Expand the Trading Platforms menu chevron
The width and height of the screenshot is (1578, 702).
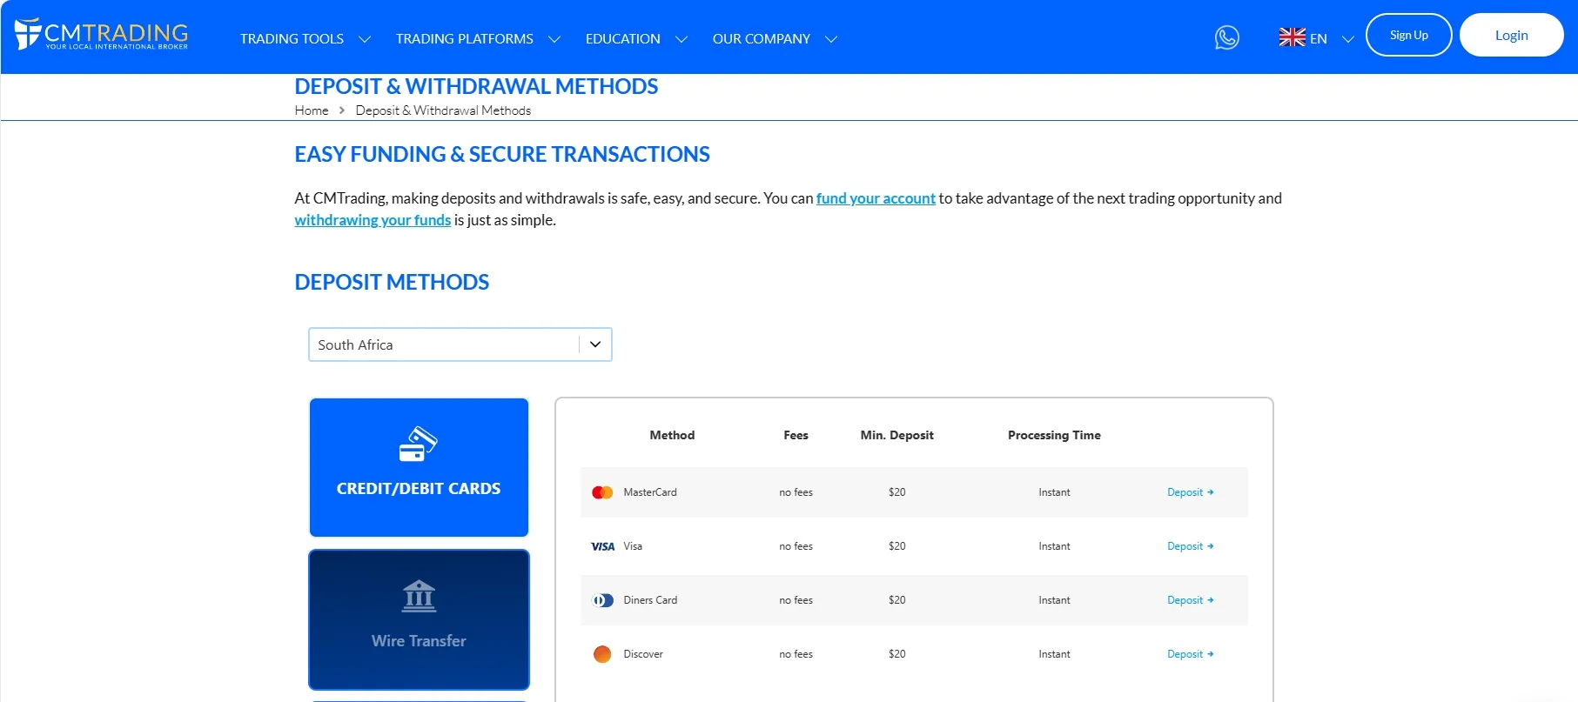pyautogui.click(x=554, y=39)
